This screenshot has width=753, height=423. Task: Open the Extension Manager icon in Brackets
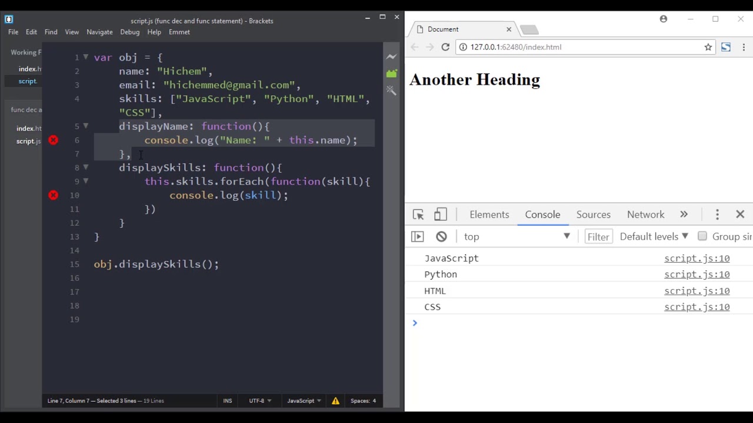click(x=391, y=74)
